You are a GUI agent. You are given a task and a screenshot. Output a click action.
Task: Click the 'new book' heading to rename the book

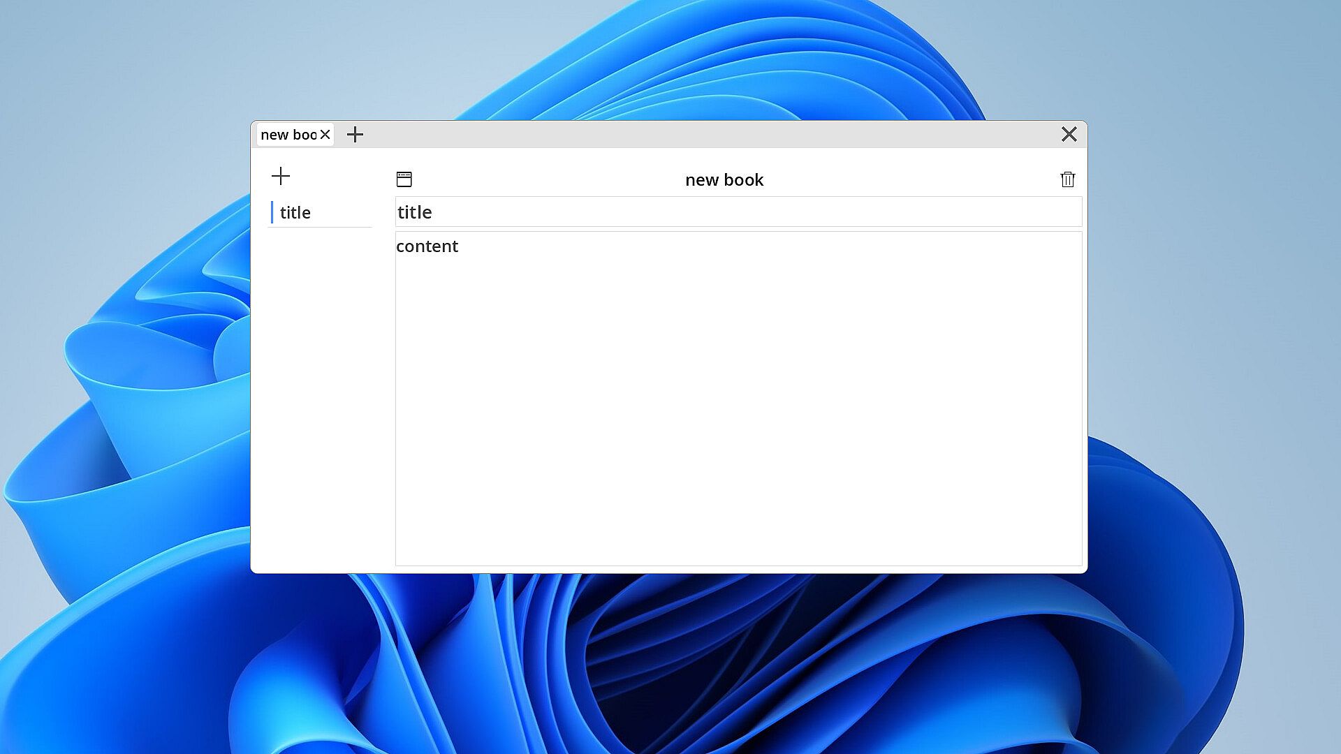tap(724, 180)
